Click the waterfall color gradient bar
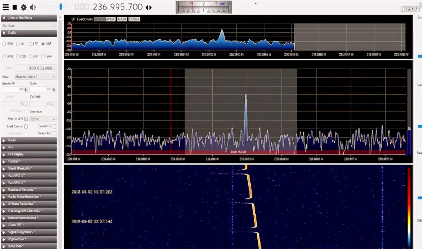Image resolution: width=422 pixels, height=249 pixels. coord(409,207)
